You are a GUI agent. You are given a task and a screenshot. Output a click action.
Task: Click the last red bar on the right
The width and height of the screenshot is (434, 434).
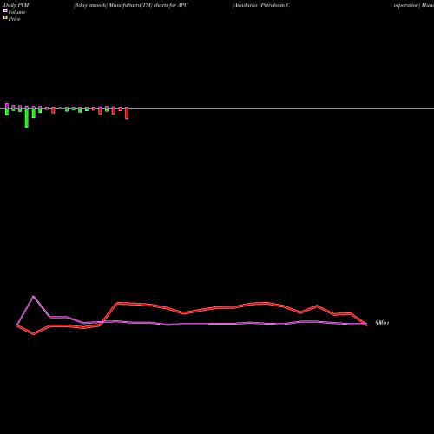[127, 113]
